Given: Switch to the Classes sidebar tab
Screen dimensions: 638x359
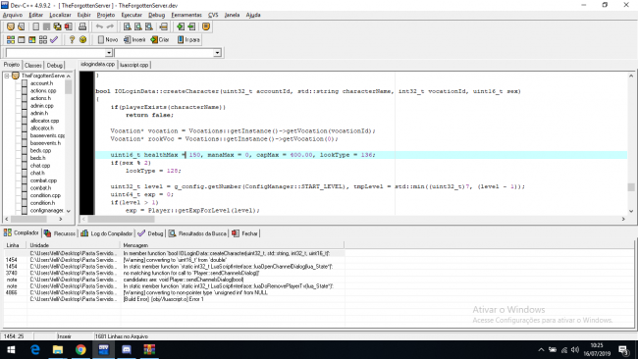Looking at the screenshot, I should coord(33,65).
